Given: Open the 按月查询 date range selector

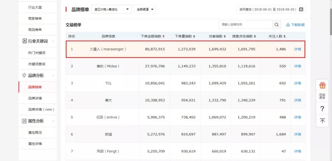Looking at the screenshot, I should point(271,9).
